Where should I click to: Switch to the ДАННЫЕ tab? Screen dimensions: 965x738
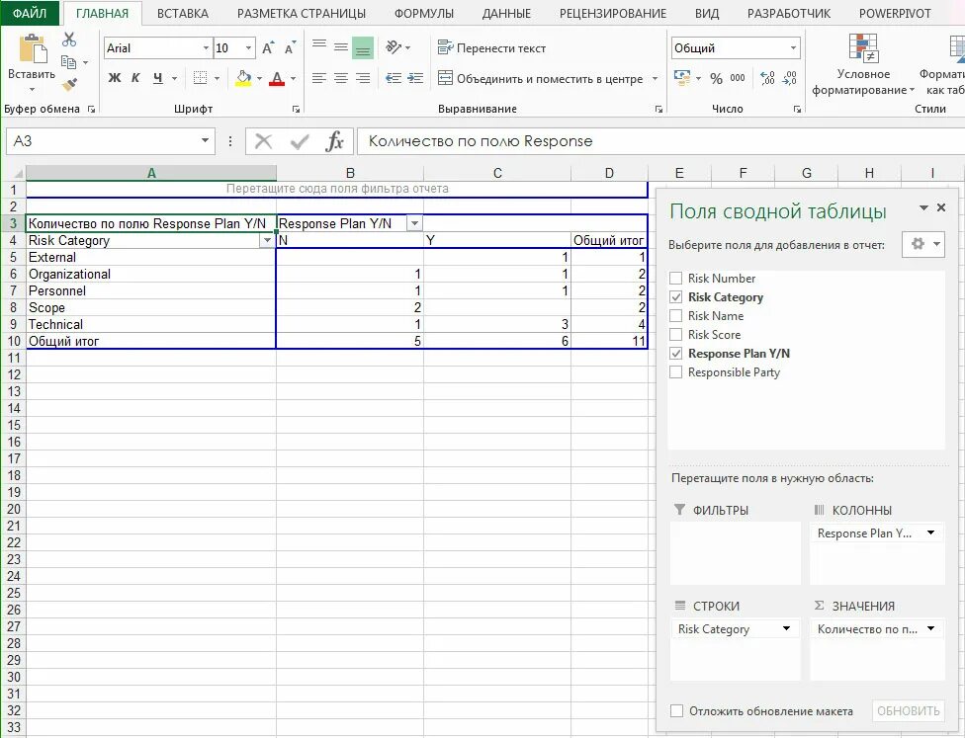506,14
